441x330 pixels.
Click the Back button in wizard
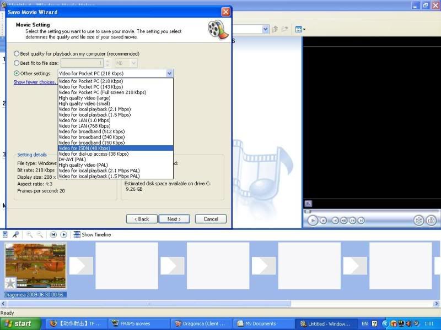[142, 219]
